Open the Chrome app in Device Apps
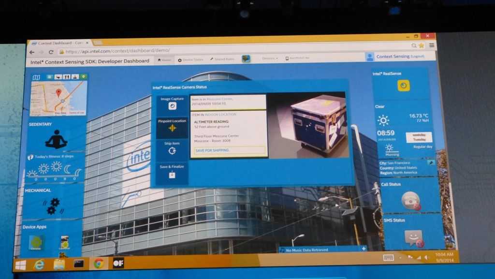Screen dimensions: 495x279 tap(36, 243)
